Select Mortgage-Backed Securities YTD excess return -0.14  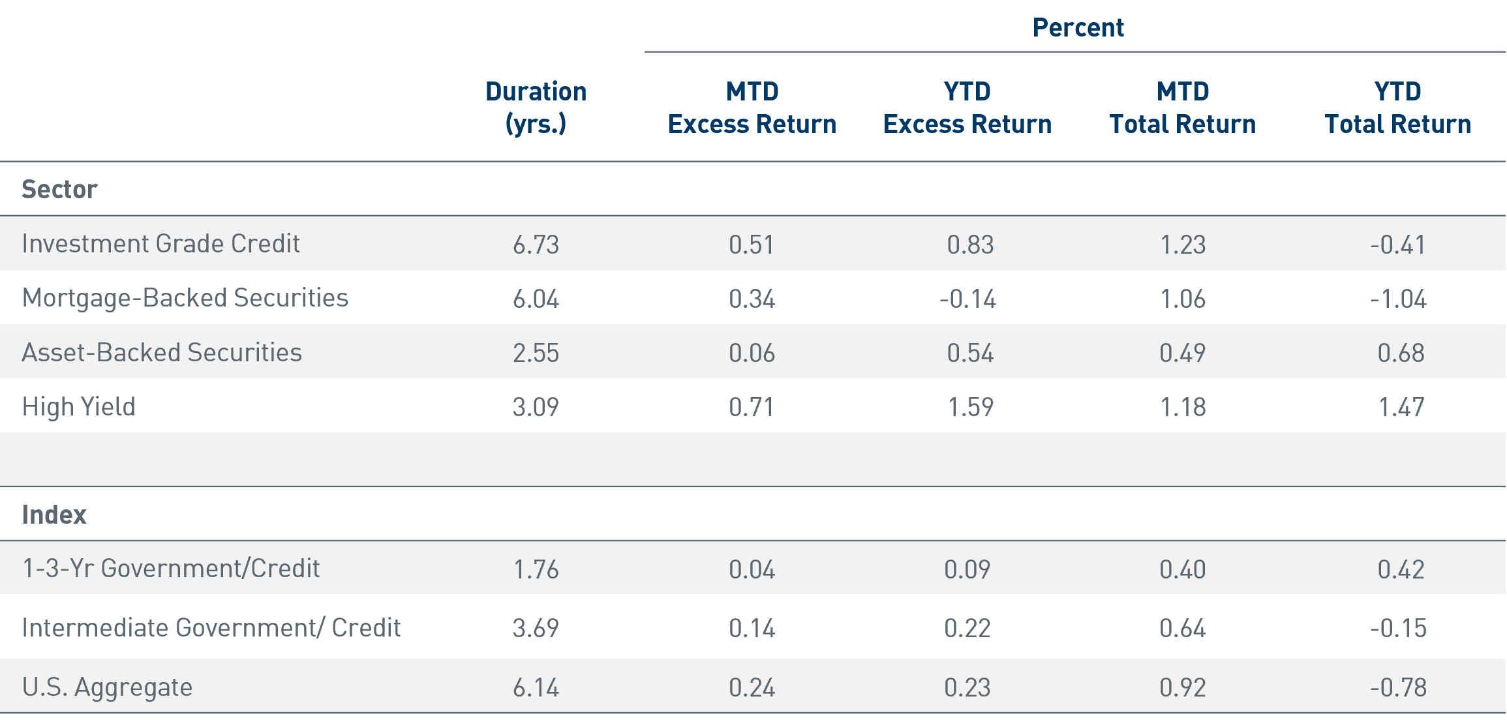[x=967, y=299]
